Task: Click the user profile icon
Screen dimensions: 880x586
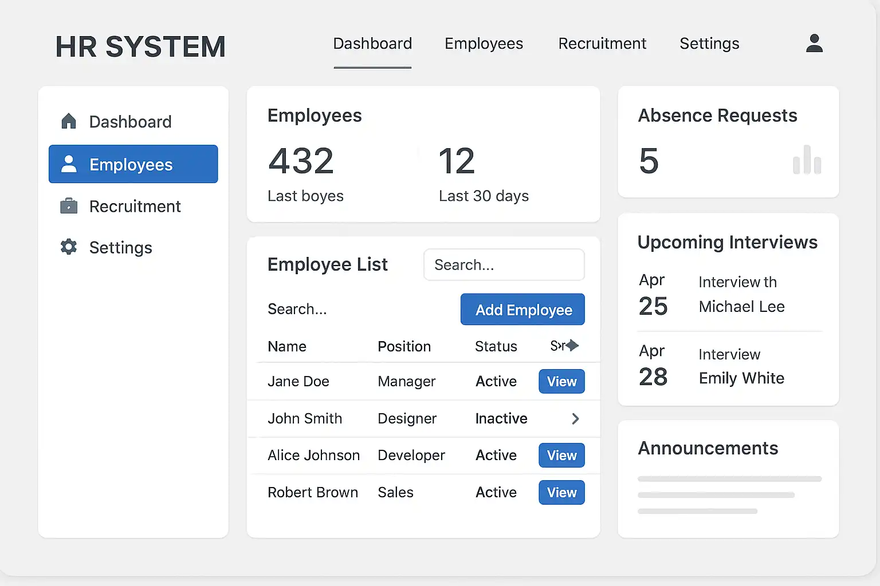Action: [x=814, y=43]
